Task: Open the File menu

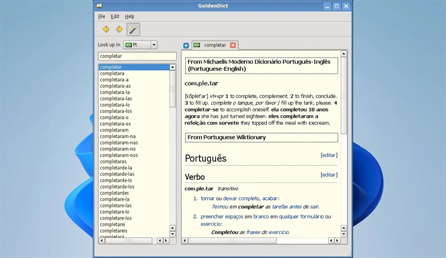Action: pyautogui.click(x=101, y=17)
